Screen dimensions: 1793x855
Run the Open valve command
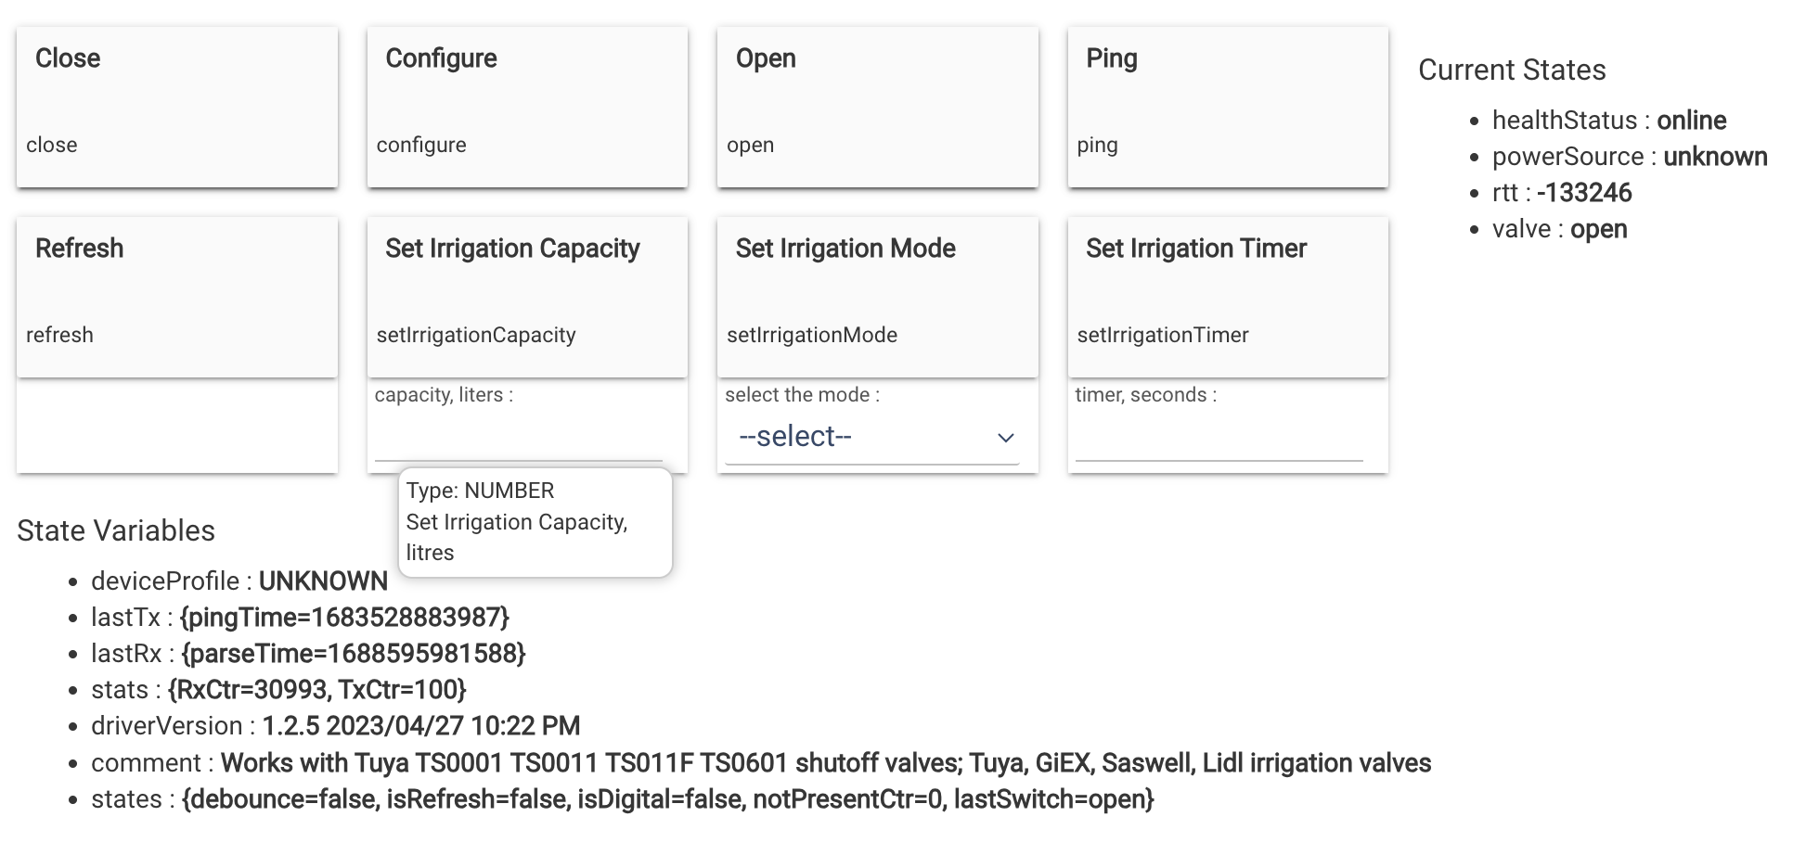[x=877, y=107]
